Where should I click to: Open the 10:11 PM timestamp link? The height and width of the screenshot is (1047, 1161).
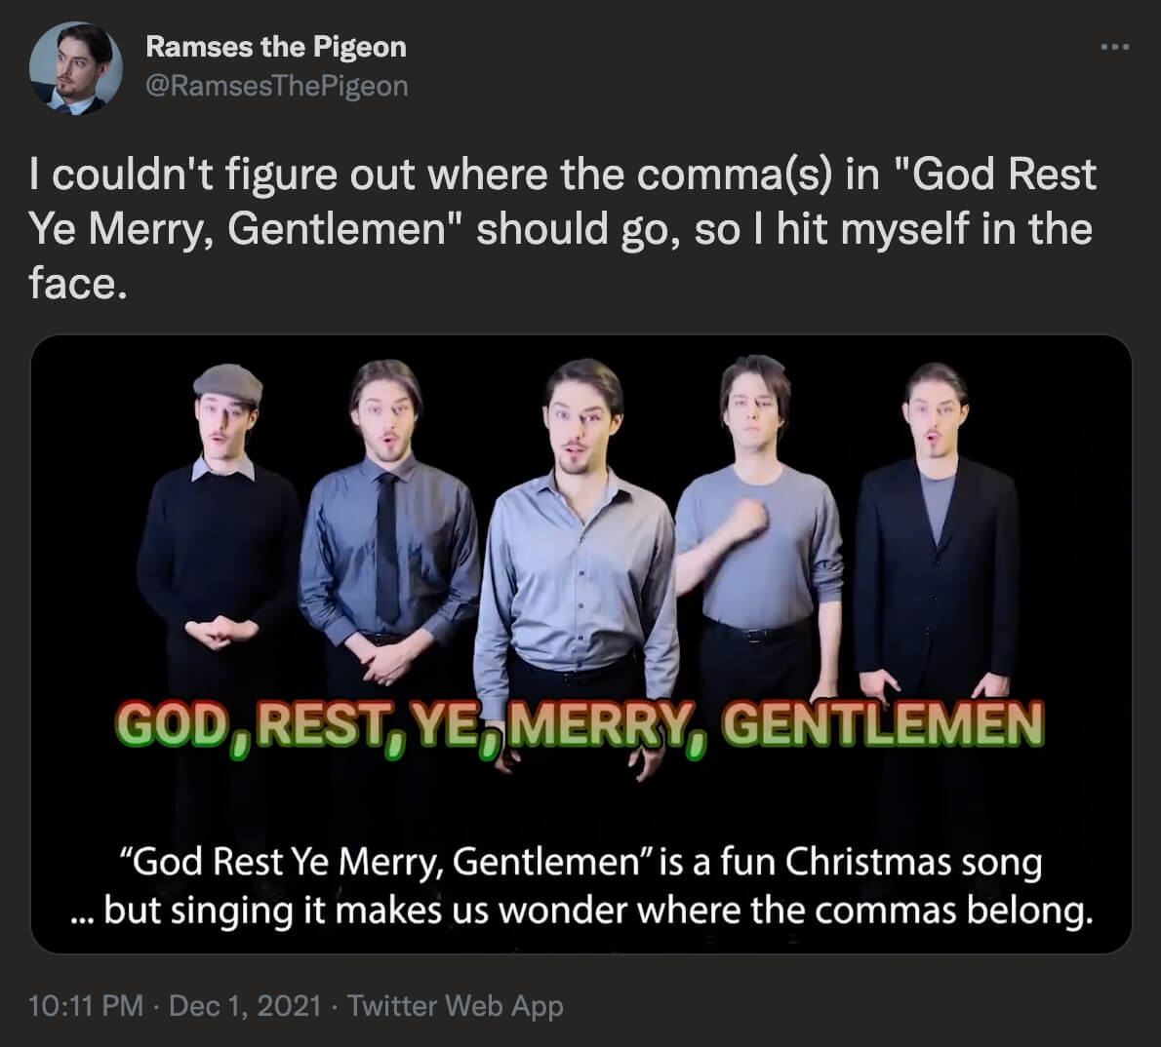coord(85,1005)
